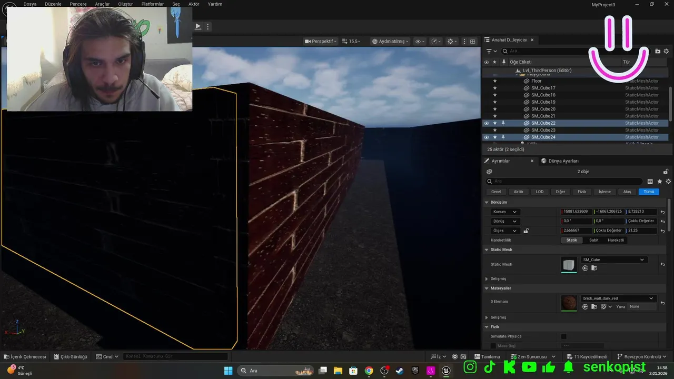Open outliner filter dropdown
The image size is (674, 379).
click(x=491, y=51)
